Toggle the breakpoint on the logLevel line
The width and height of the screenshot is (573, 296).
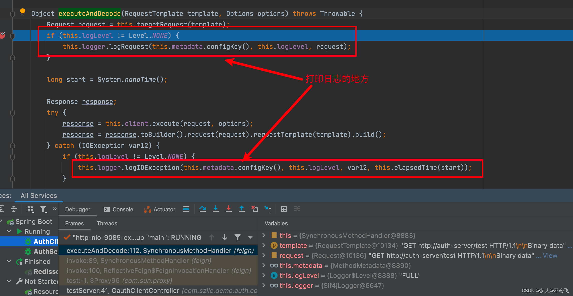click(2, 35)
